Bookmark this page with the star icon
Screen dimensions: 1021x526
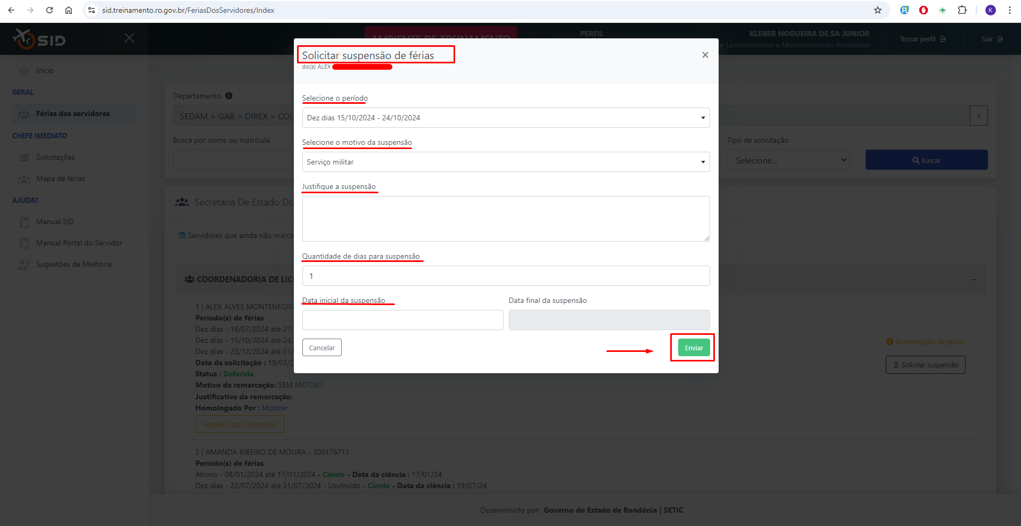[878, 10]
